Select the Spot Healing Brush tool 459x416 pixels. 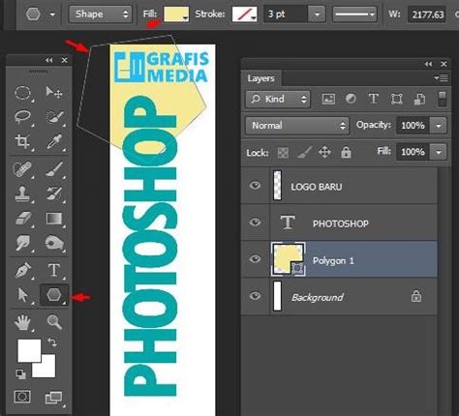[x=22, y=169]
